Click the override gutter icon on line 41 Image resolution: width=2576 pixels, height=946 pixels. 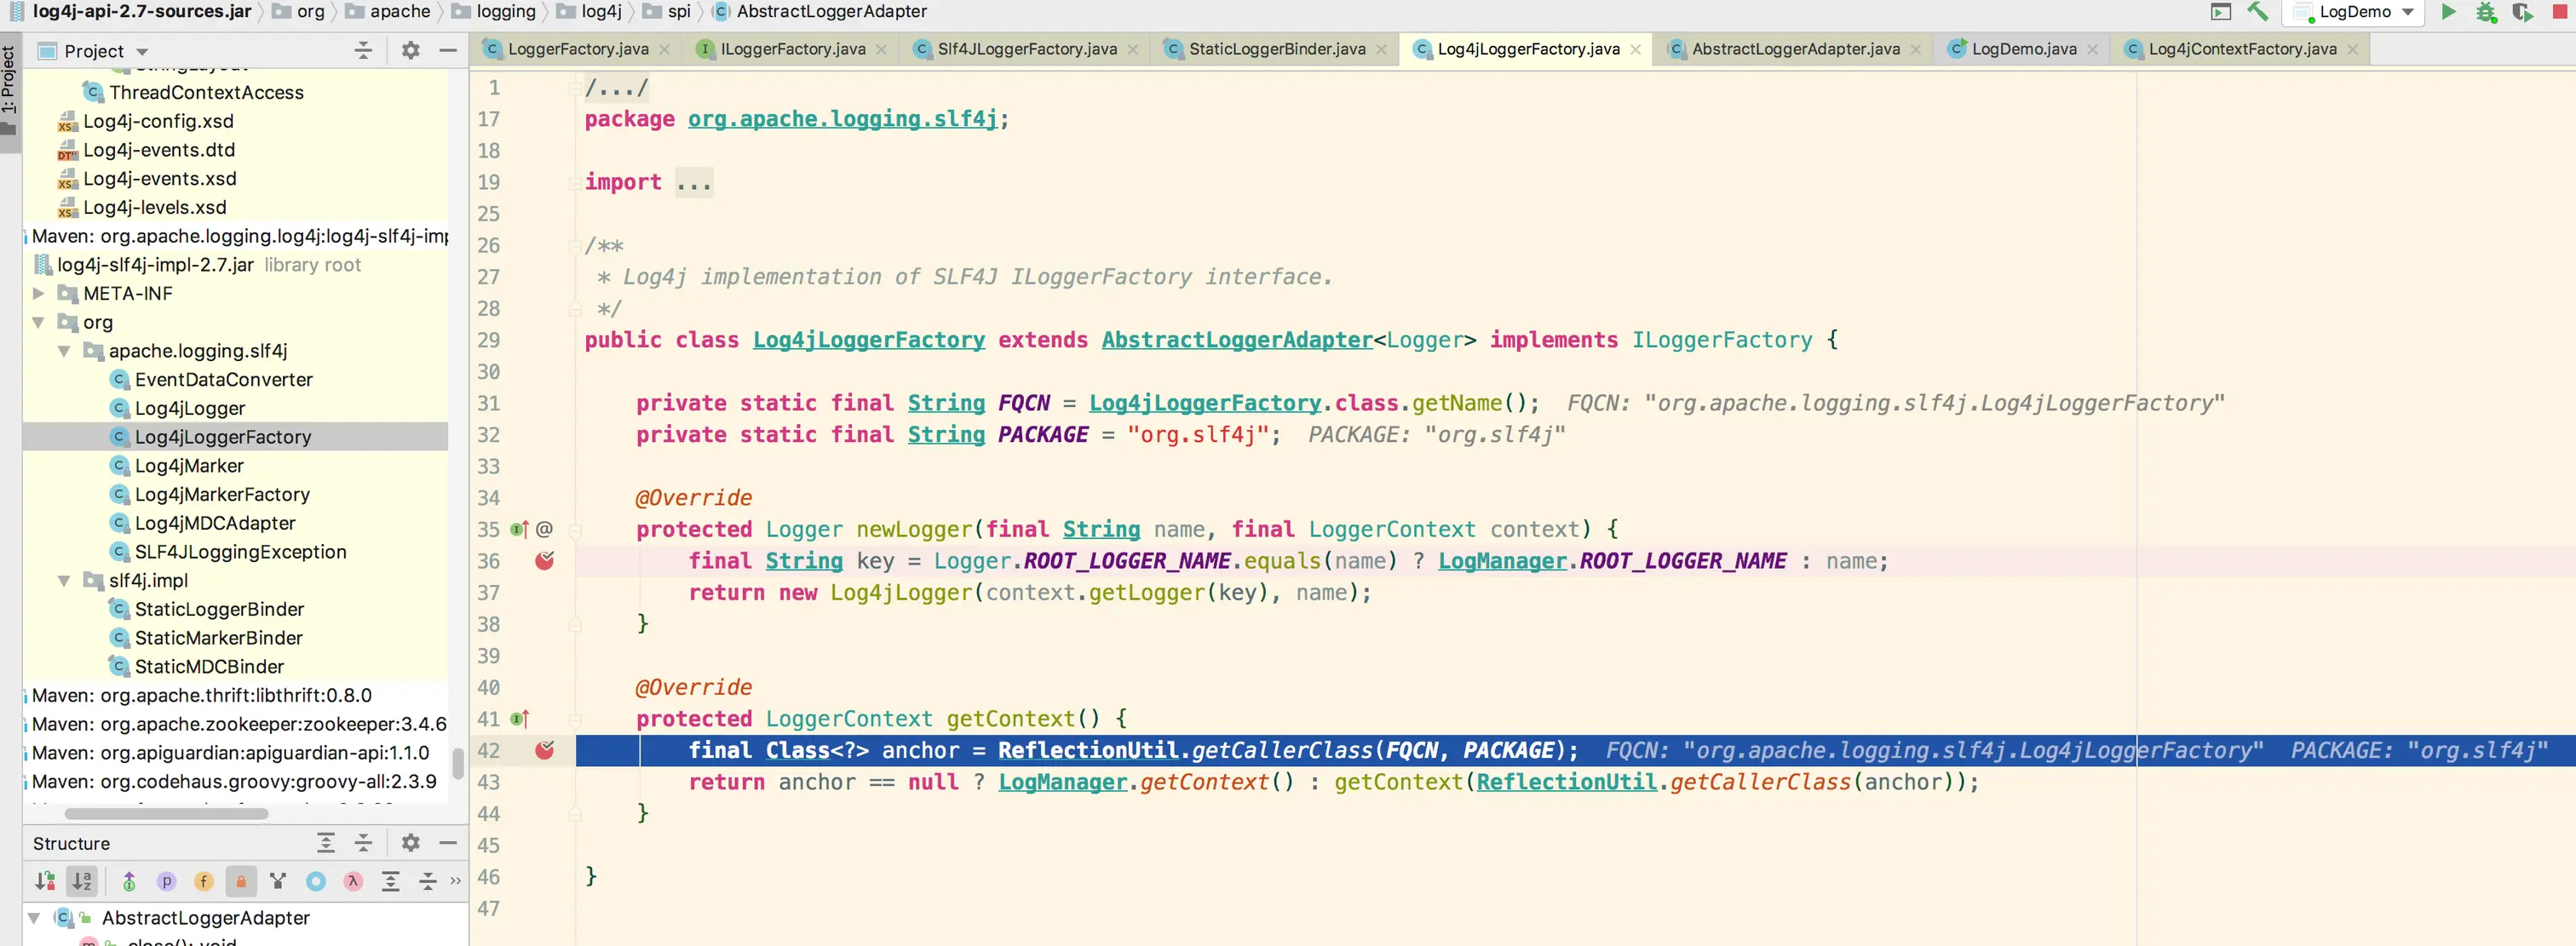(x=519, y=719)
